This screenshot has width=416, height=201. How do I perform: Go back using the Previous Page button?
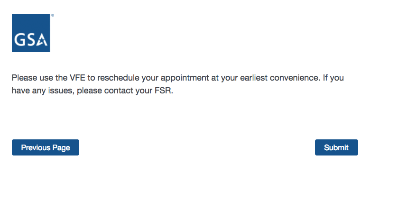coord(46,147)
